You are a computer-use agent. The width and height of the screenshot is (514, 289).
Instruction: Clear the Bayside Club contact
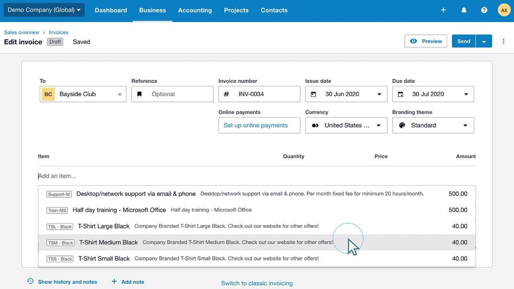click(x=120, y=94)
